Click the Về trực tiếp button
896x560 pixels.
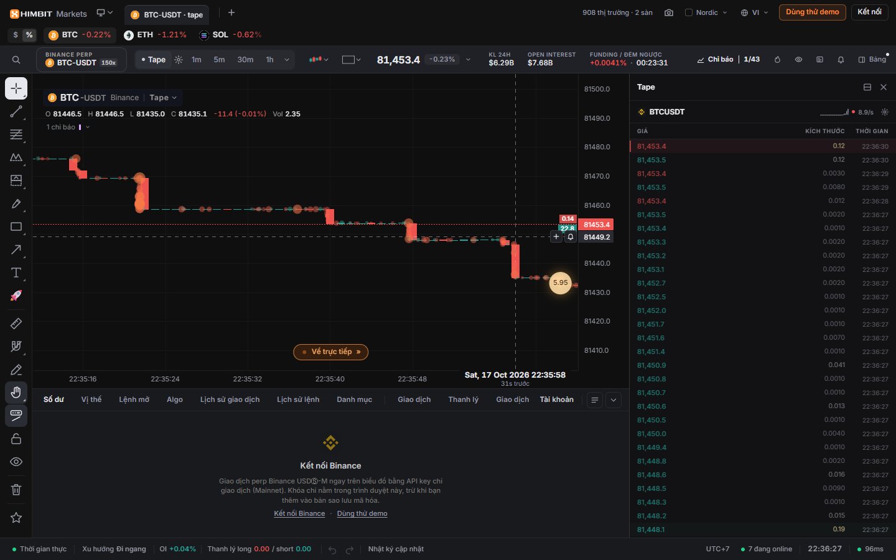click(x=331, y=352)
